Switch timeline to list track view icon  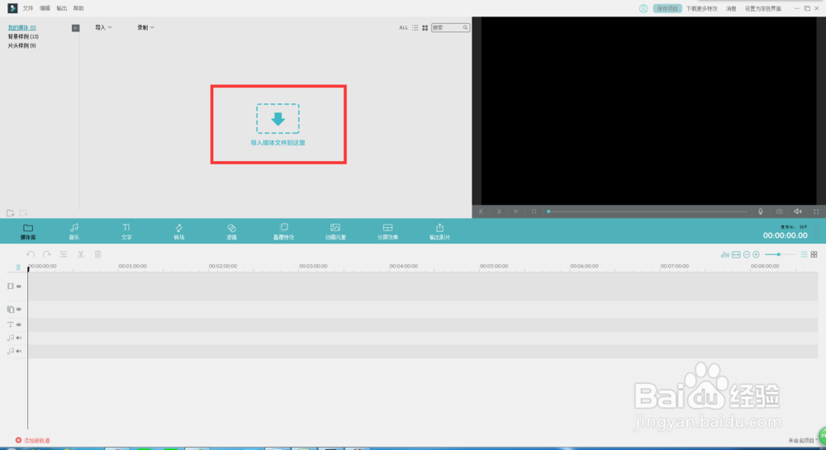click(804, 254)
